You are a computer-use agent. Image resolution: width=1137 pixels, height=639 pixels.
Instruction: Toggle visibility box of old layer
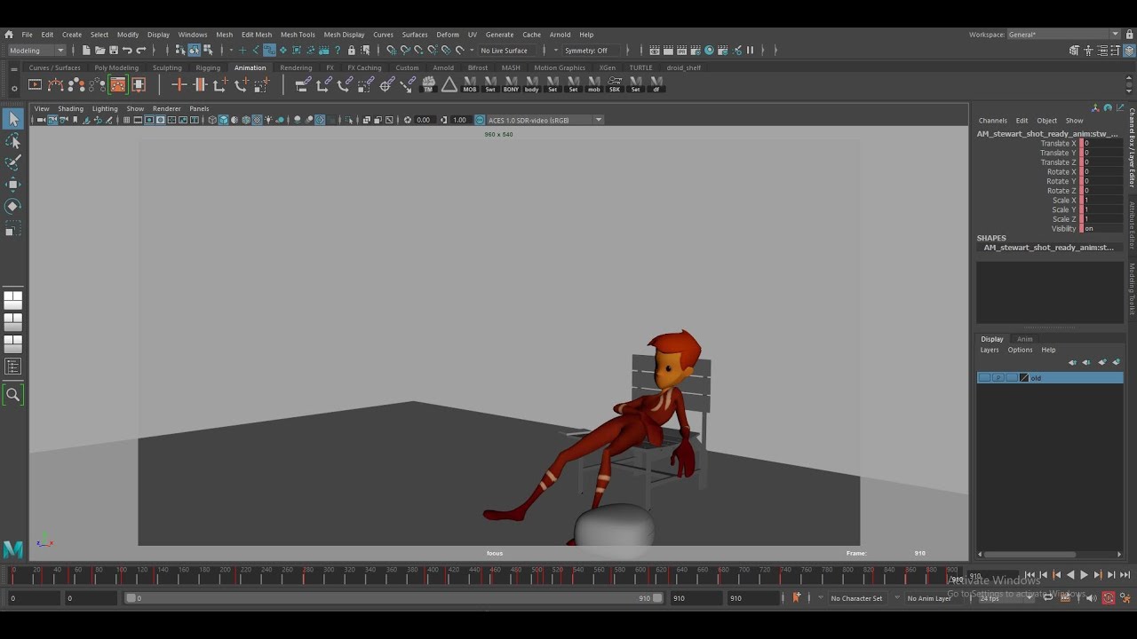click(x=984, y=378)
